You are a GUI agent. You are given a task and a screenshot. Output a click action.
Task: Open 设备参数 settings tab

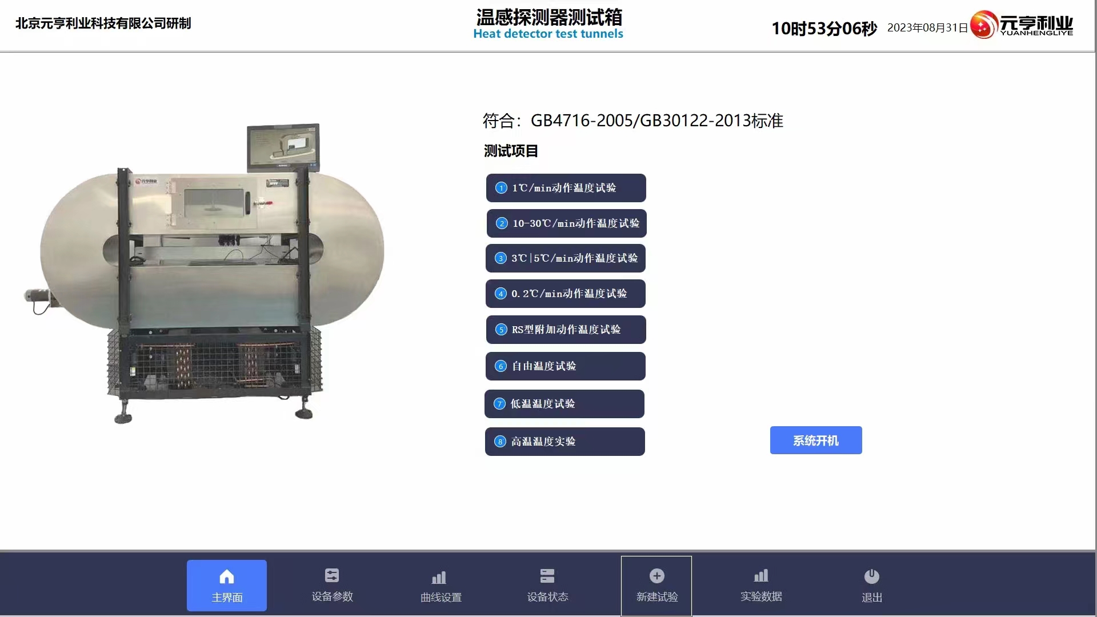(x=332, y=585)
